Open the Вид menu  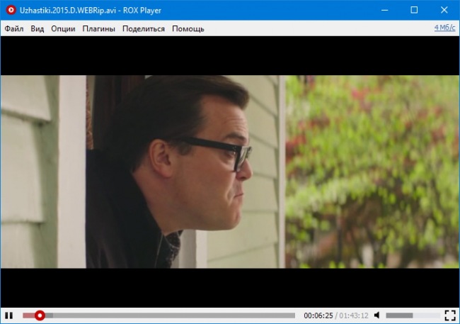tap(38, 29)
